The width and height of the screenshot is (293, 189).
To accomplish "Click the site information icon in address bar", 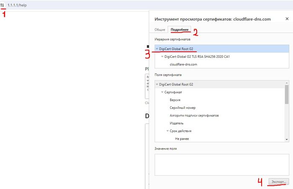I will click(3, 5).
